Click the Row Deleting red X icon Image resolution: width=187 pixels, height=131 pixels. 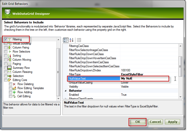tap(14, 84)
